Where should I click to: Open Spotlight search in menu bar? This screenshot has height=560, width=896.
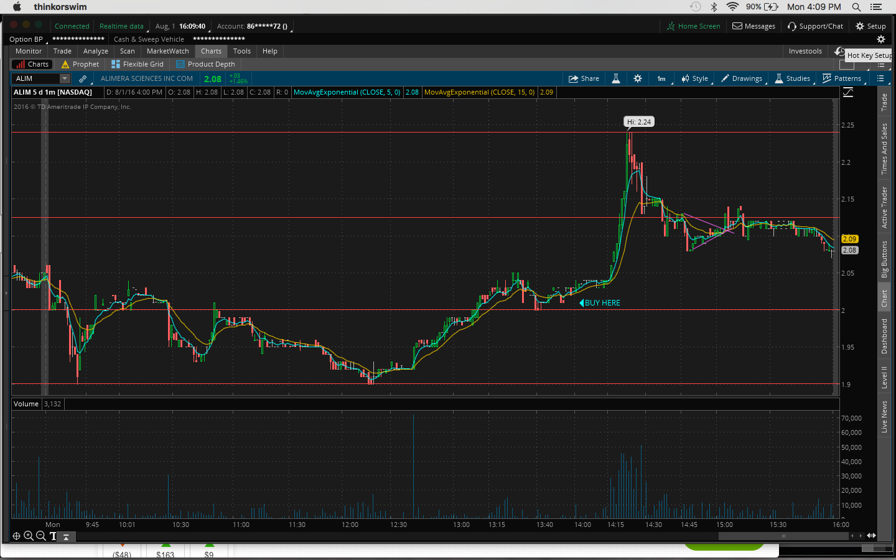point(857,7)
